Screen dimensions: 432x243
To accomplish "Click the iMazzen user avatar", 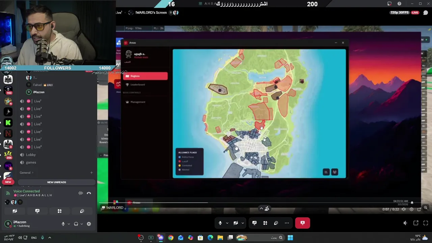I will coord(8,223).
